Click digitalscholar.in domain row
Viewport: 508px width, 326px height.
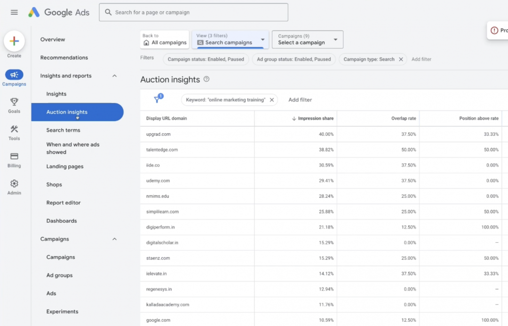pos(162,242)
